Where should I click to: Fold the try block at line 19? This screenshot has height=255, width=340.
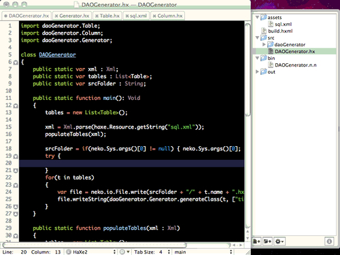[x=16, y=156]
